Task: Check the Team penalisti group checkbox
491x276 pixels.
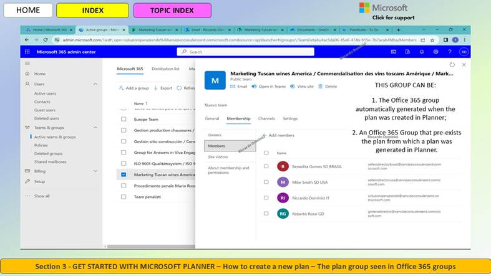Action: click(x=124, y=197)
